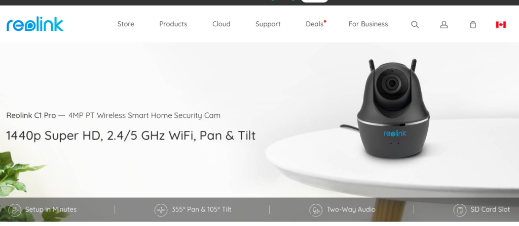
Task: Click the Setup in Minutes feature icon
Action: (15, 210)
